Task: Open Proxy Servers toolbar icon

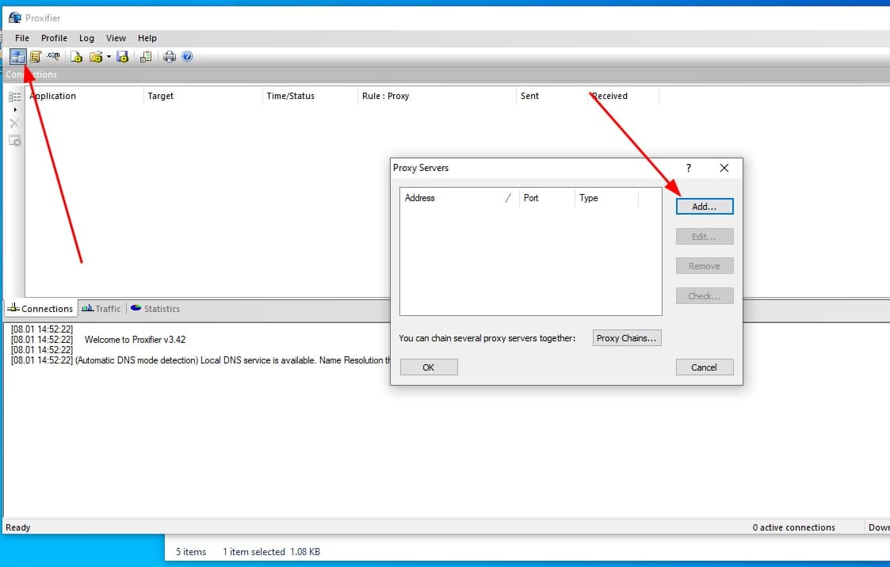Action: [x=17, y=56]
